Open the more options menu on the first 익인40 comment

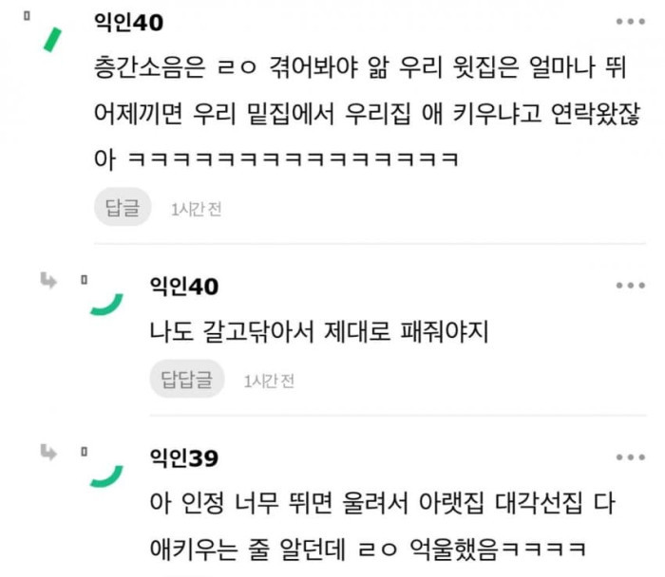click(x=631, y=21)
